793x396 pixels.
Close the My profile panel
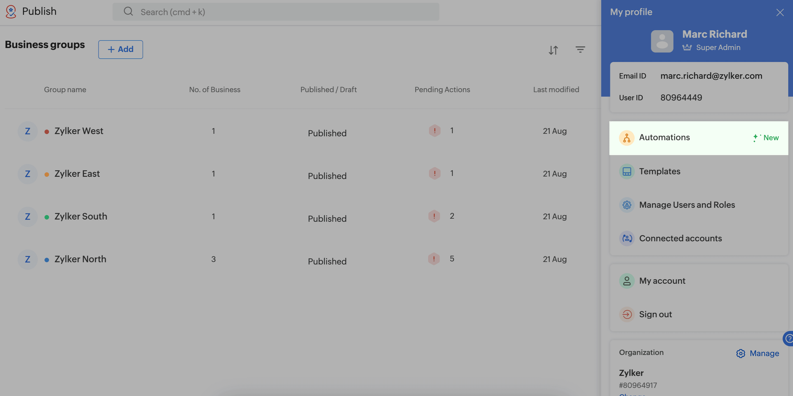coord(780,12)
